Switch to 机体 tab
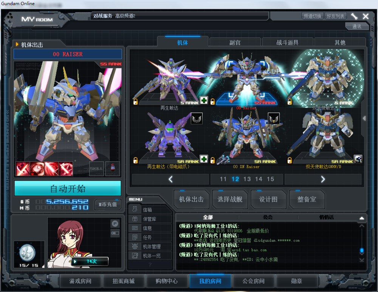The width and height of the screenshot is (378, 292). pos(183,42)
